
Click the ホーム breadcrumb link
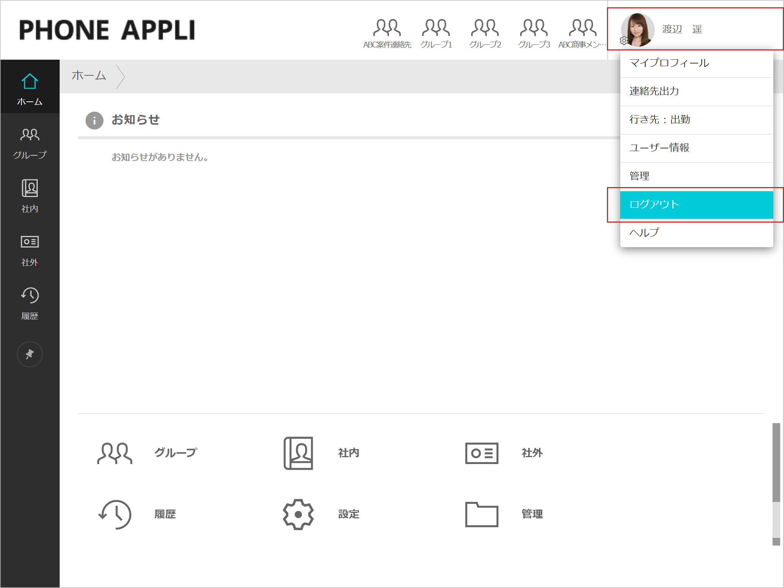(89, 76)
